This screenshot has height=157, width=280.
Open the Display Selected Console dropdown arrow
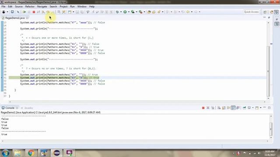coord(253,108)
